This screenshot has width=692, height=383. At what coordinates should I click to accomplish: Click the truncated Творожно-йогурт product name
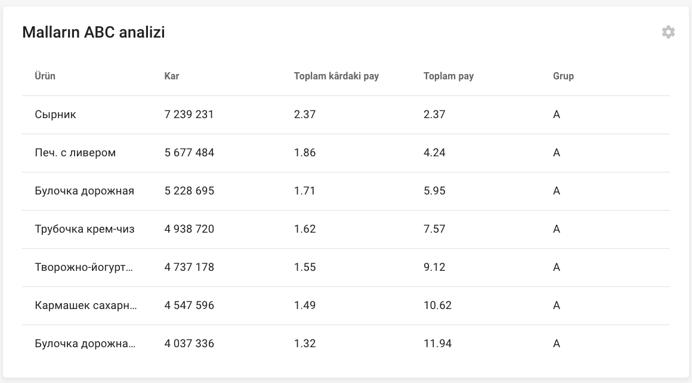(x=84, y=267)
